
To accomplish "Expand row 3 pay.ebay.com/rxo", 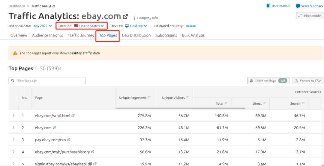I will coord(13,140).
